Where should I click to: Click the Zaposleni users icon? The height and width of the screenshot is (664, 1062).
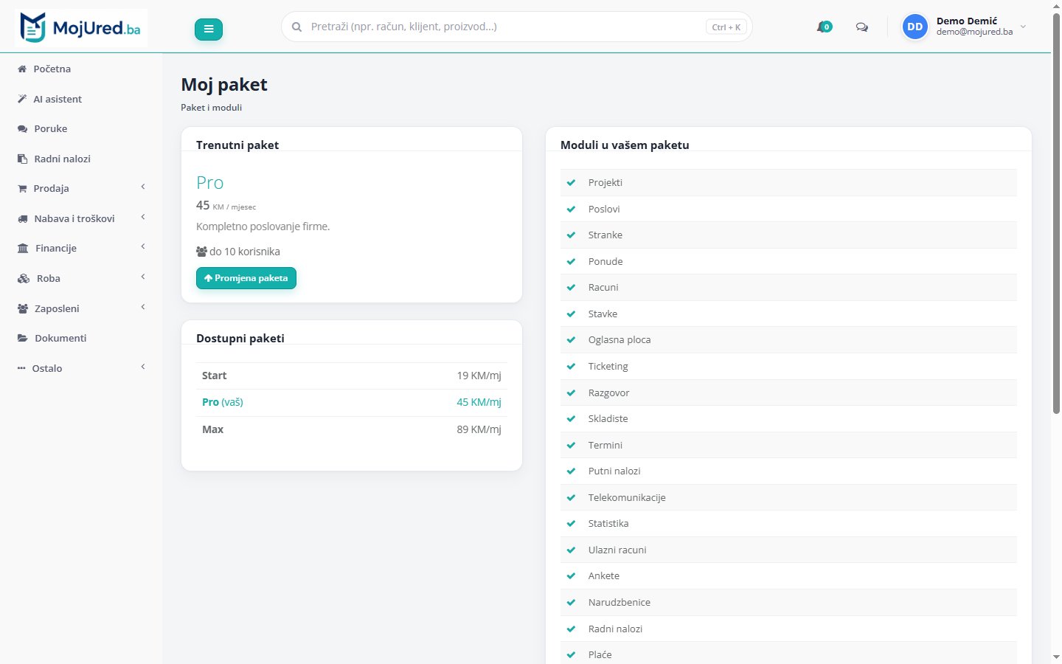pyautogui.click(x=23, y=309)
